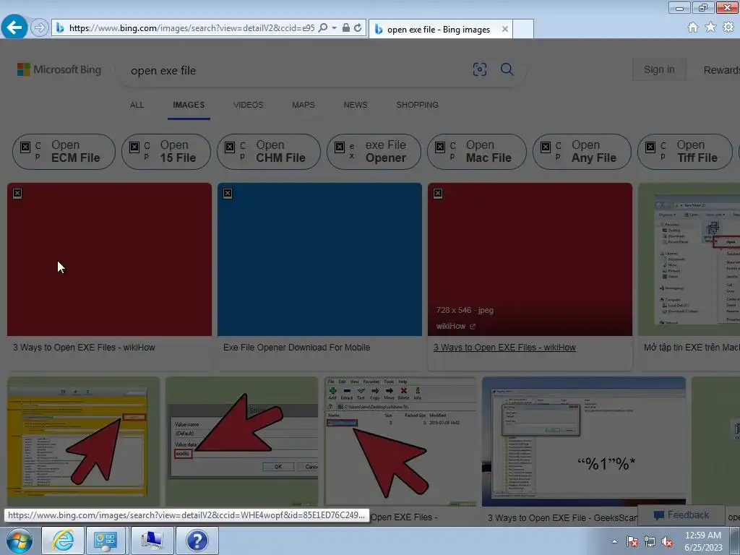Open the first red wikiHow image thumbnail
Screen dimensions: 740x555
coord(110,259)
